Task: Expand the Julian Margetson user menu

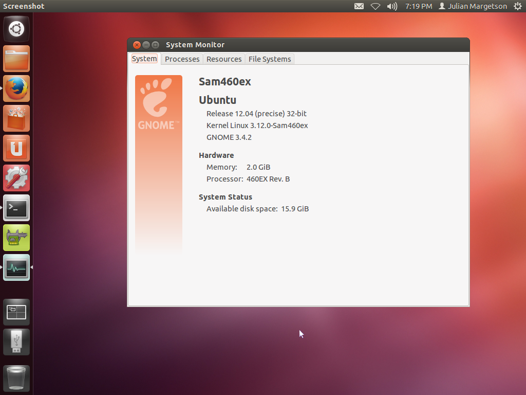Action: 473,6
